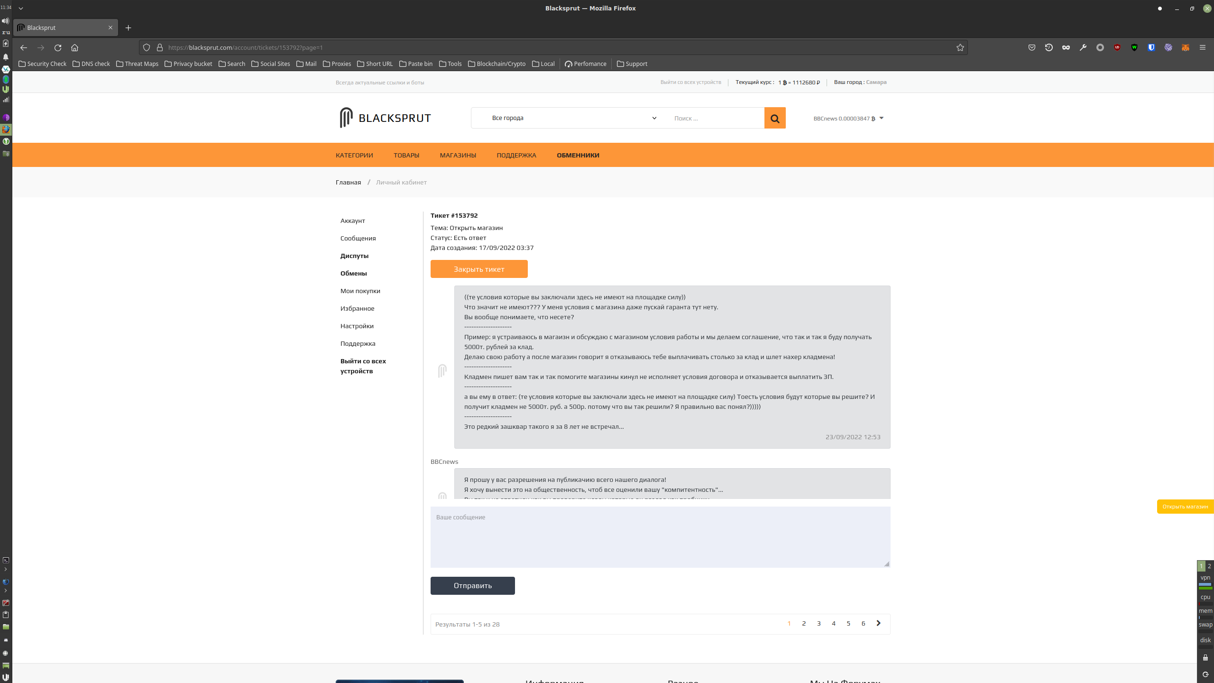The image size is (1214, 683).
Task: Reload the current page
Action: [x=58, y=47]
